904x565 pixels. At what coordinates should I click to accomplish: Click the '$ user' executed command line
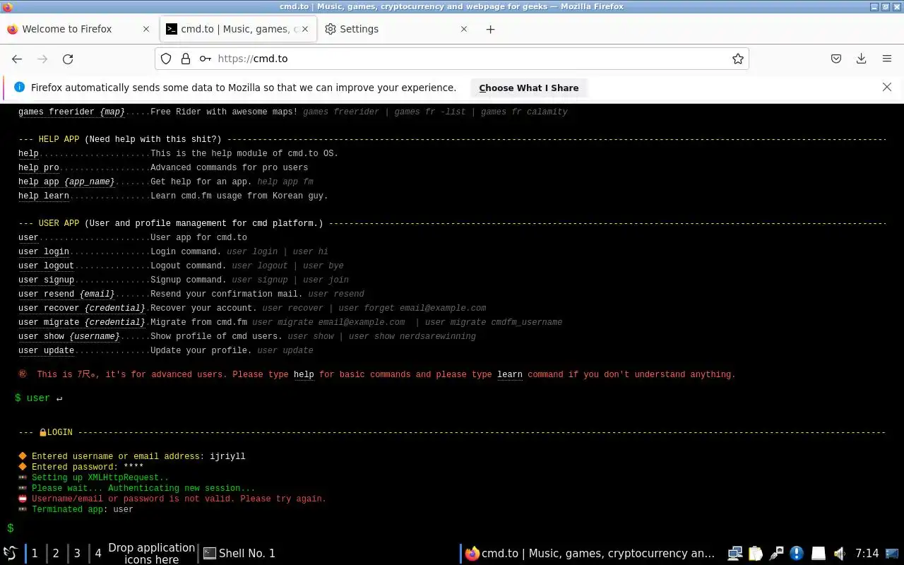[38, 398]
